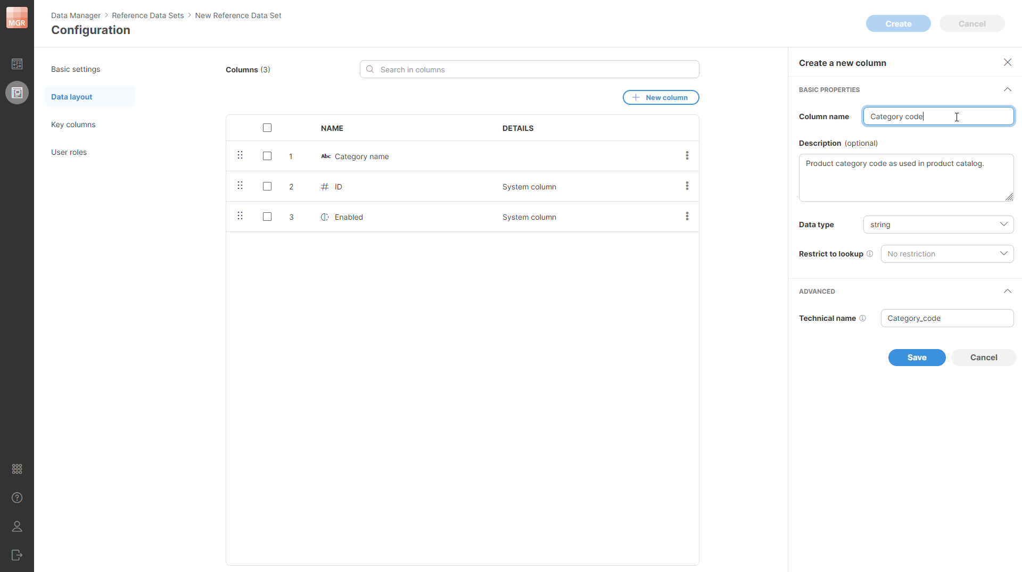Open the three-dot menu on Category name row
1022x572 pixels.
[687, 155]
